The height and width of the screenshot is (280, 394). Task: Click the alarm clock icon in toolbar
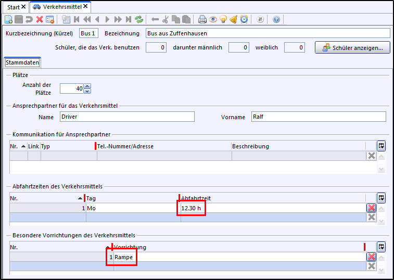[244, 19]
